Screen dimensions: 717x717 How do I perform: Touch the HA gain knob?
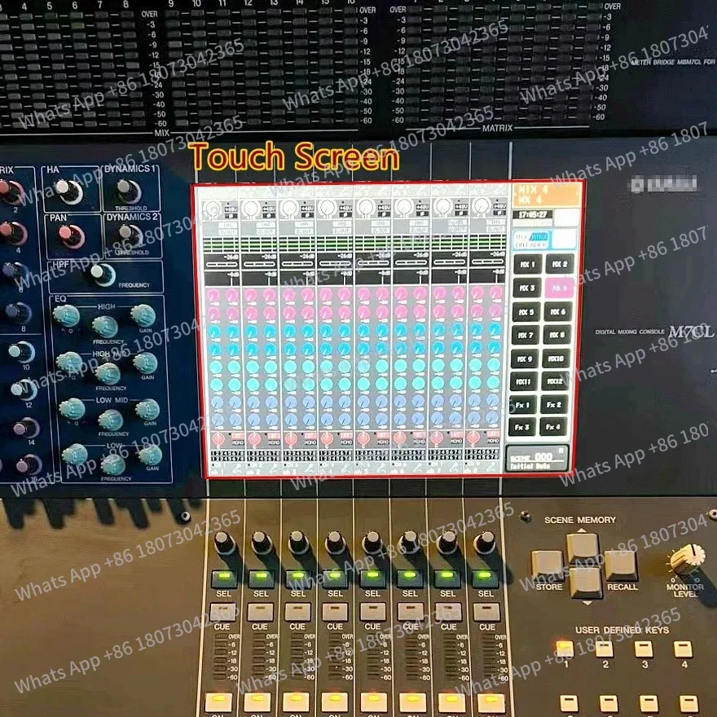pos(69,191)
